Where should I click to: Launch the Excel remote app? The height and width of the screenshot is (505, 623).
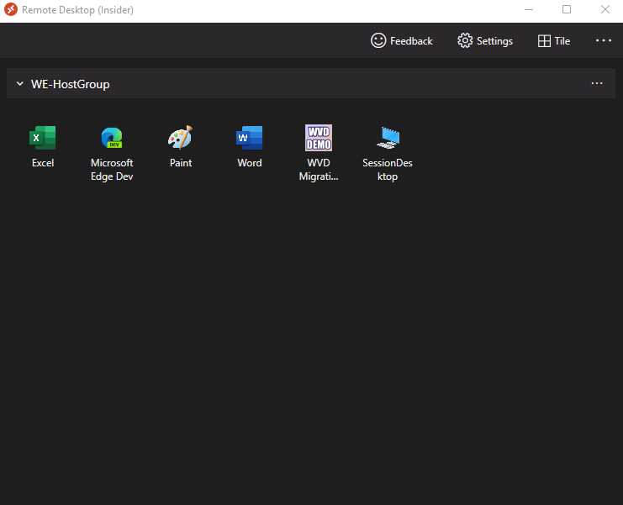click(x=43, y=146)
